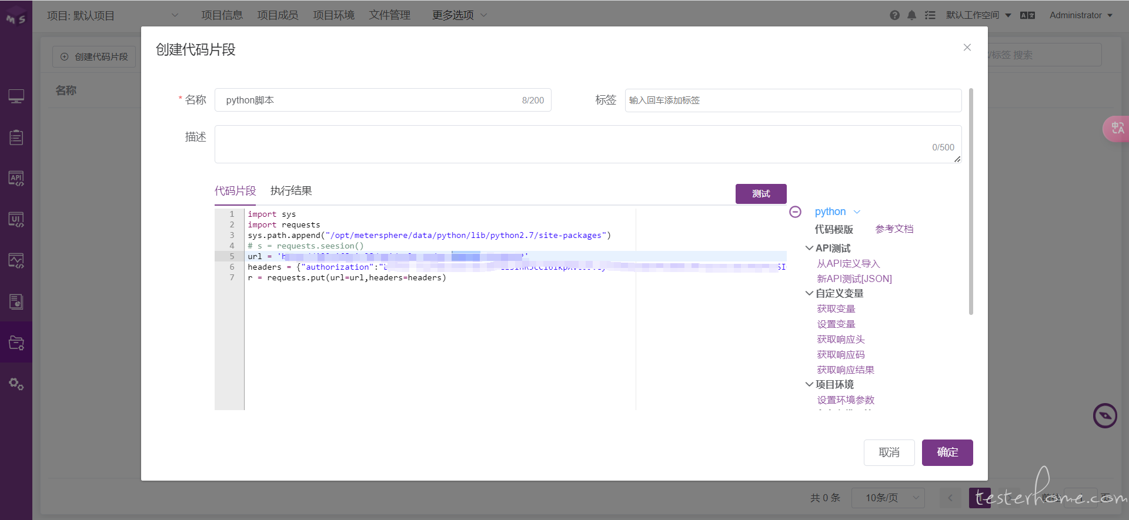Click the 确定 button
This screenshot has height=520, width=1129.
[947, 452]
